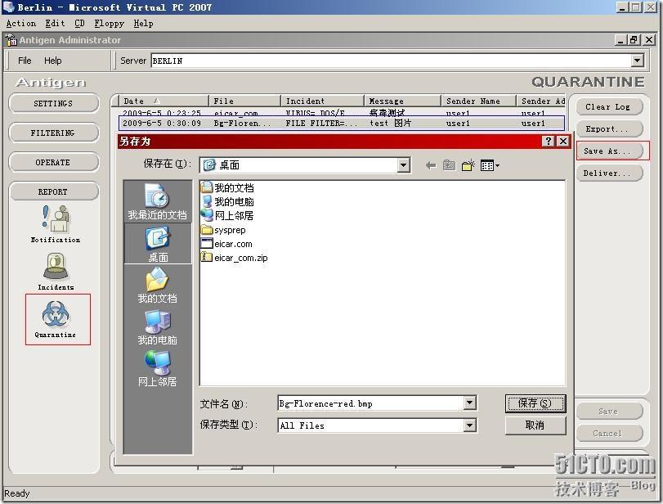The height and width of the screenshot is (504, 663).
Task: Click the Export... button
Action: pos(608,128)
